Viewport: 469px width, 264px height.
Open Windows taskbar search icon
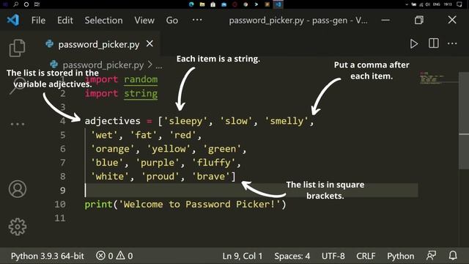(15, 4)
